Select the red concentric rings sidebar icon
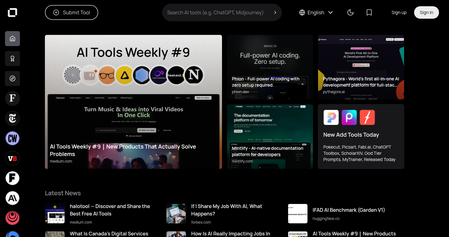Viewport: 449px width, 237px height. coord(12,218)
